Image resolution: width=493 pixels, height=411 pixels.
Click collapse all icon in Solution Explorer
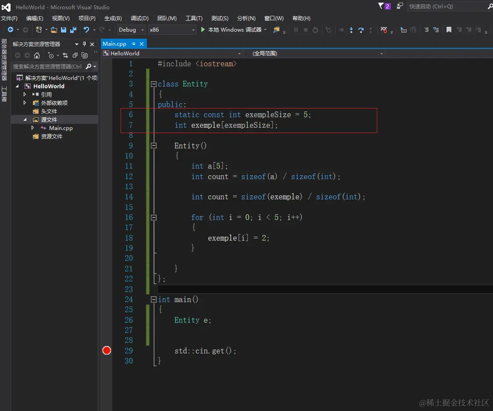tap(75, 55)
